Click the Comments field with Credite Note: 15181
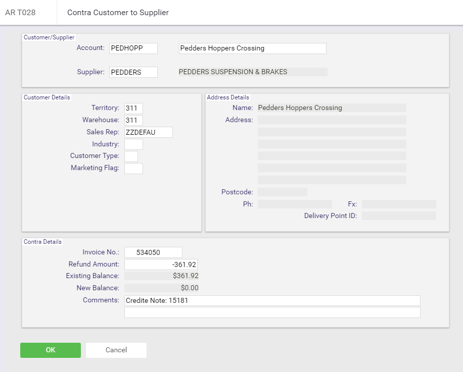Viewport: 463px width, 372px height. [272, 301]
